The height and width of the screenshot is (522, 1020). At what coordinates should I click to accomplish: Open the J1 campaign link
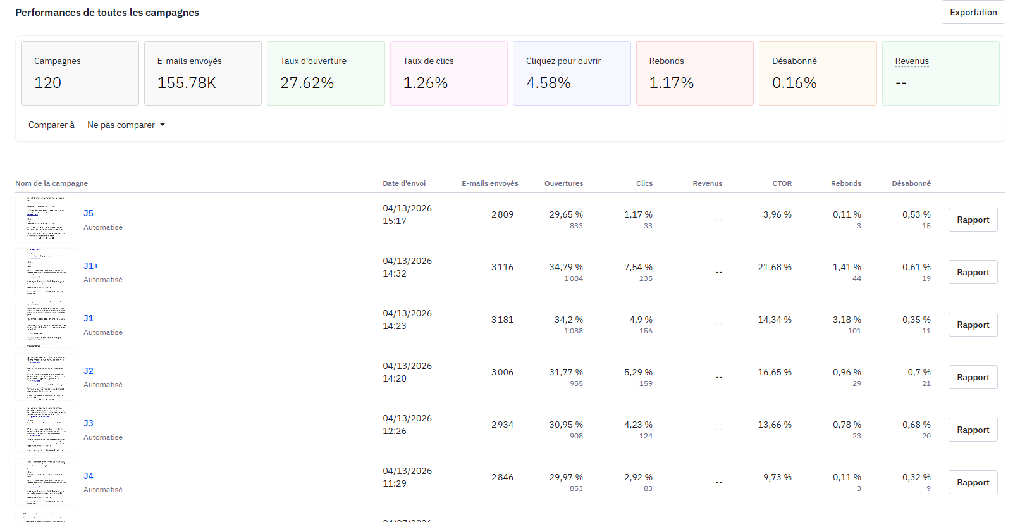click(x=89, y=318)
